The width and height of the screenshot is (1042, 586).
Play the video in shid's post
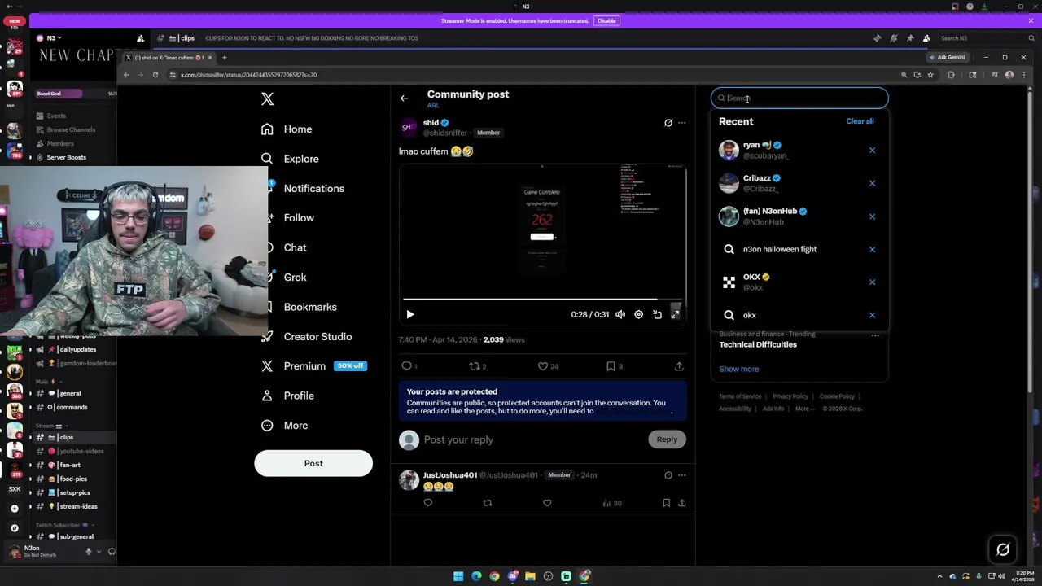pos(410,314)
